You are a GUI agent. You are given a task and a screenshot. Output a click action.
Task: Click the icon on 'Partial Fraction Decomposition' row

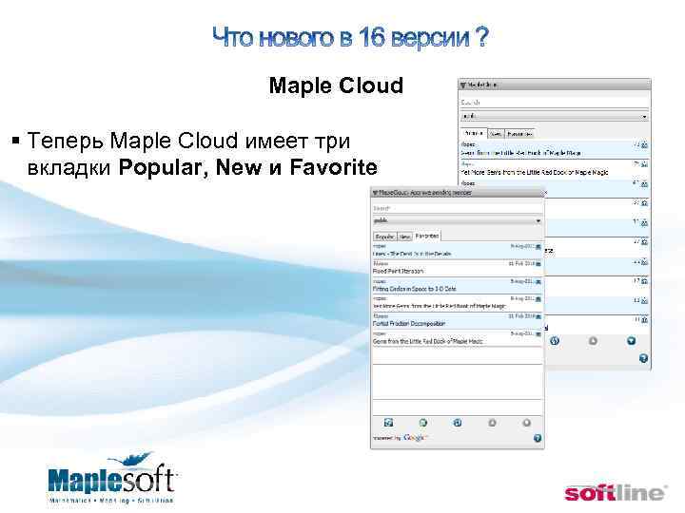point(538,316)
